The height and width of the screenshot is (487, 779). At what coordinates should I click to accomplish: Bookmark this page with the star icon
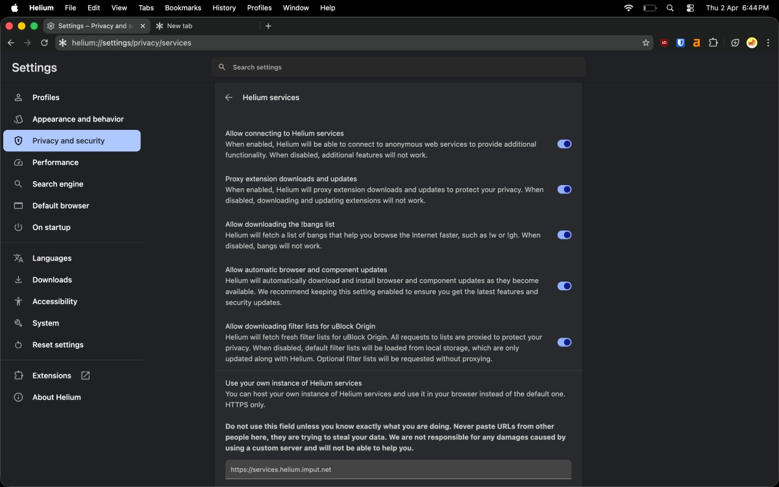645,43
